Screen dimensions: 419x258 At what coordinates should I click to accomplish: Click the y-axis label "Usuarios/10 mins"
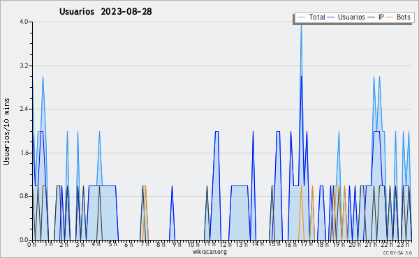pyautogui.click(x=6, y=131)
